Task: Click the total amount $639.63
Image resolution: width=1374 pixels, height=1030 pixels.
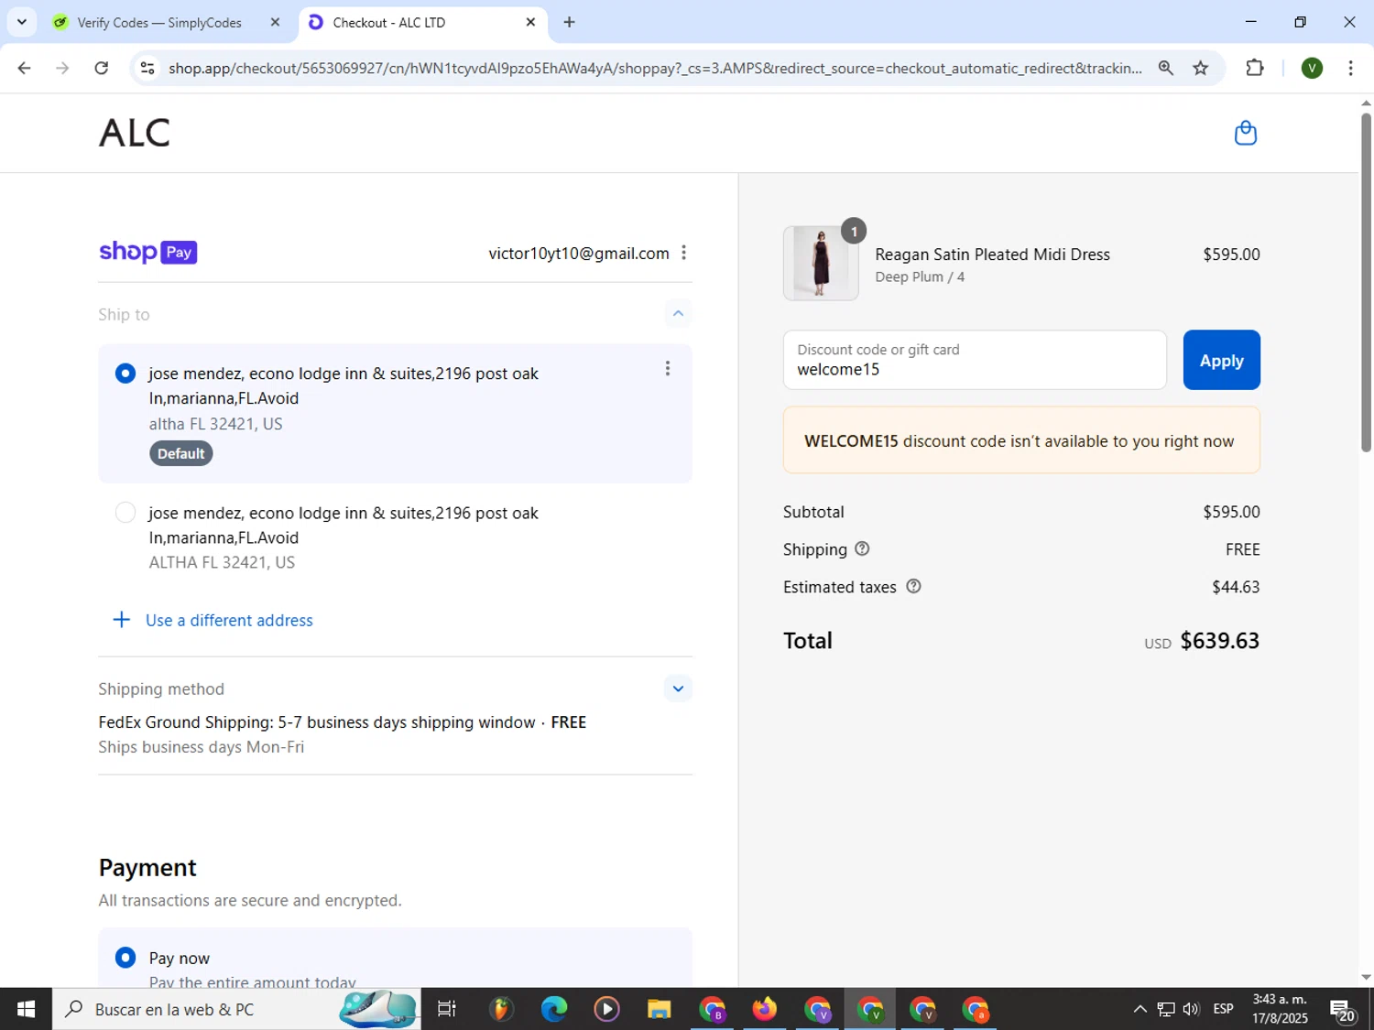Action: tap(1219, 640)
